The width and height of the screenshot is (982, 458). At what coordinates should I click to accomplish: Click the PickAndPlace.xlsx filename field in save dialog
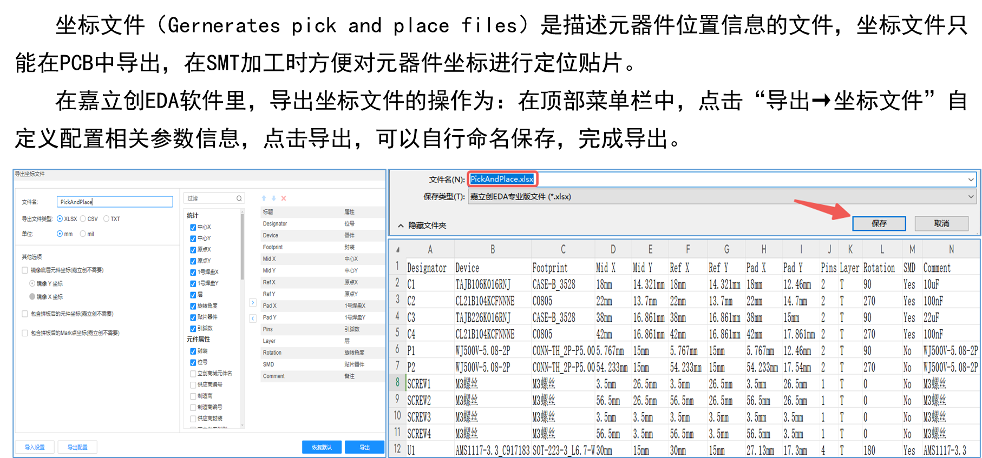click(722, 180)
